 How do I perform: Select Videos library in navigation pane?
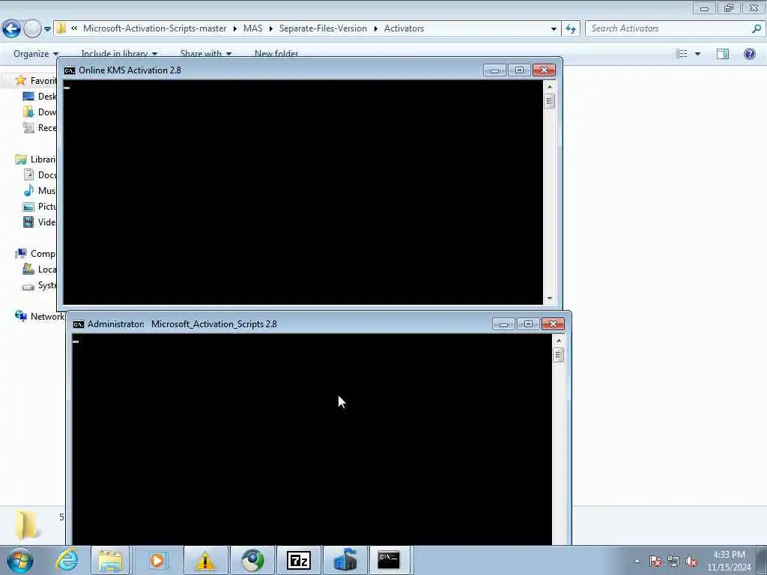coord(39,222)
